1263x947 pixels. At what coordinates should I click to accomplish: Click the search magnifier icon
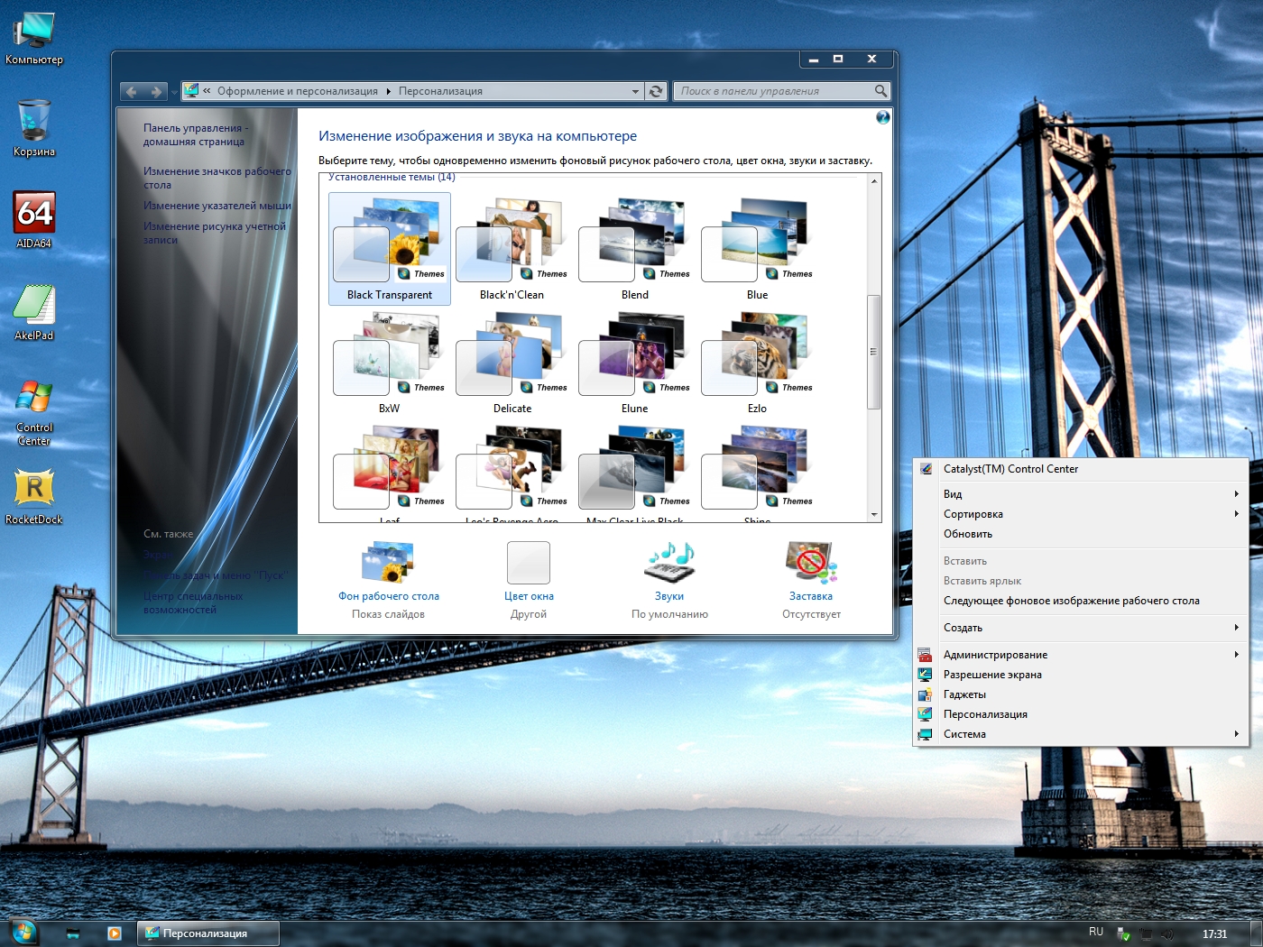click(x=880, y=91)
